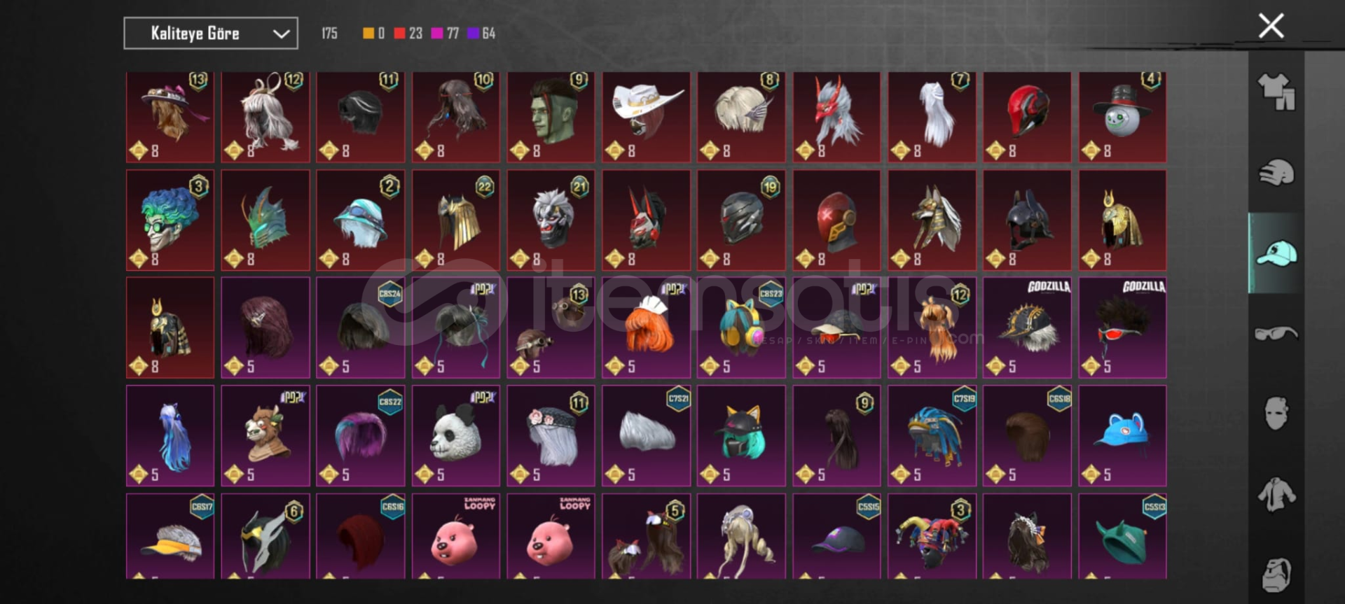
Task: Filter by the pink rarity swatch
Action: pyautogui.click(x=437, y=33)
